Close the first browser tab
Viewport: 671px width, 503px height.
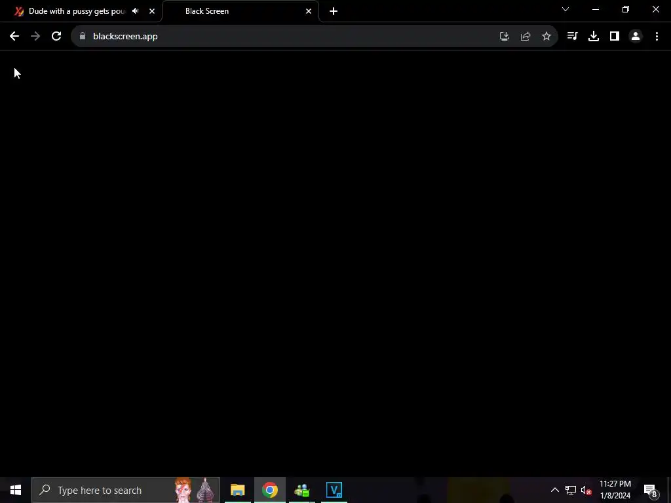point(152,11)
